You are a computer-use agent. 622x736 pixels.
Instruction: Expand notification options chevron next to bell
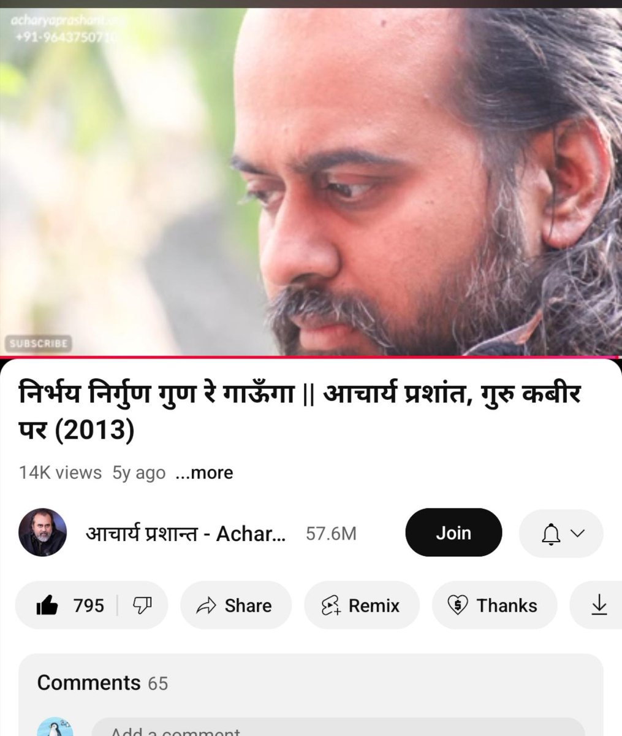[577, 534]
